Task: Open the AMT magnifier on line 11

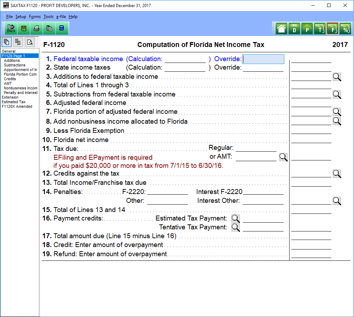Action: pyautogui.click(x=283, y=157)
